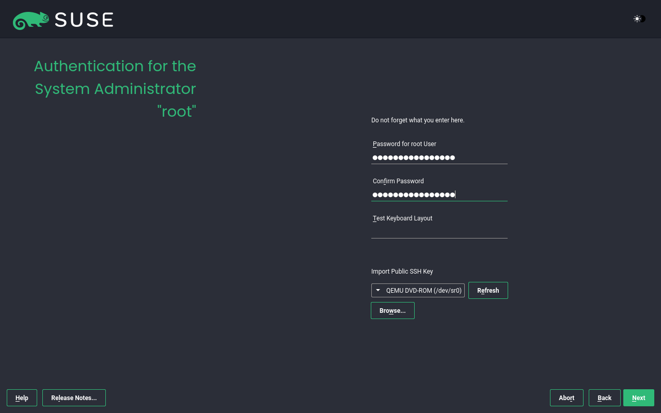Click the 'Import Public SSH Key' label
The width and height of the screenshot is (661, 413).
(402, 272)
